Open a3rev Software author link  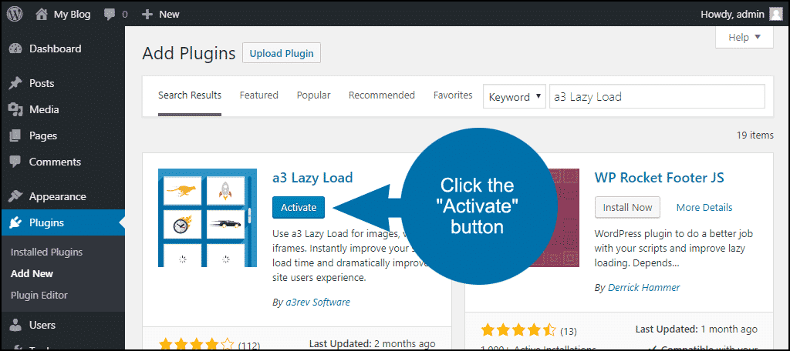point(317,303)
